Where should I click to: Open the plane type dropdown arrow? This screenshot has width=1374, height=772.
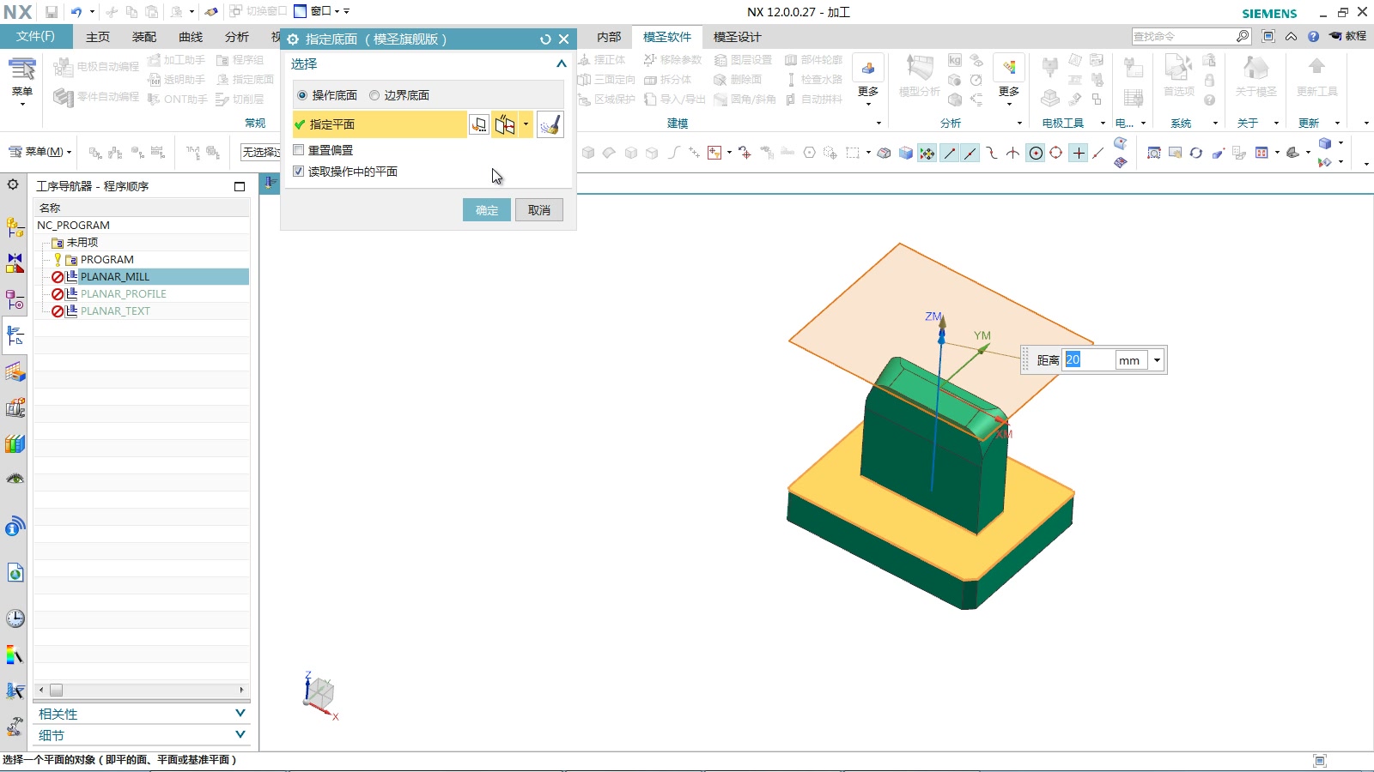click(x=526, y=124)
